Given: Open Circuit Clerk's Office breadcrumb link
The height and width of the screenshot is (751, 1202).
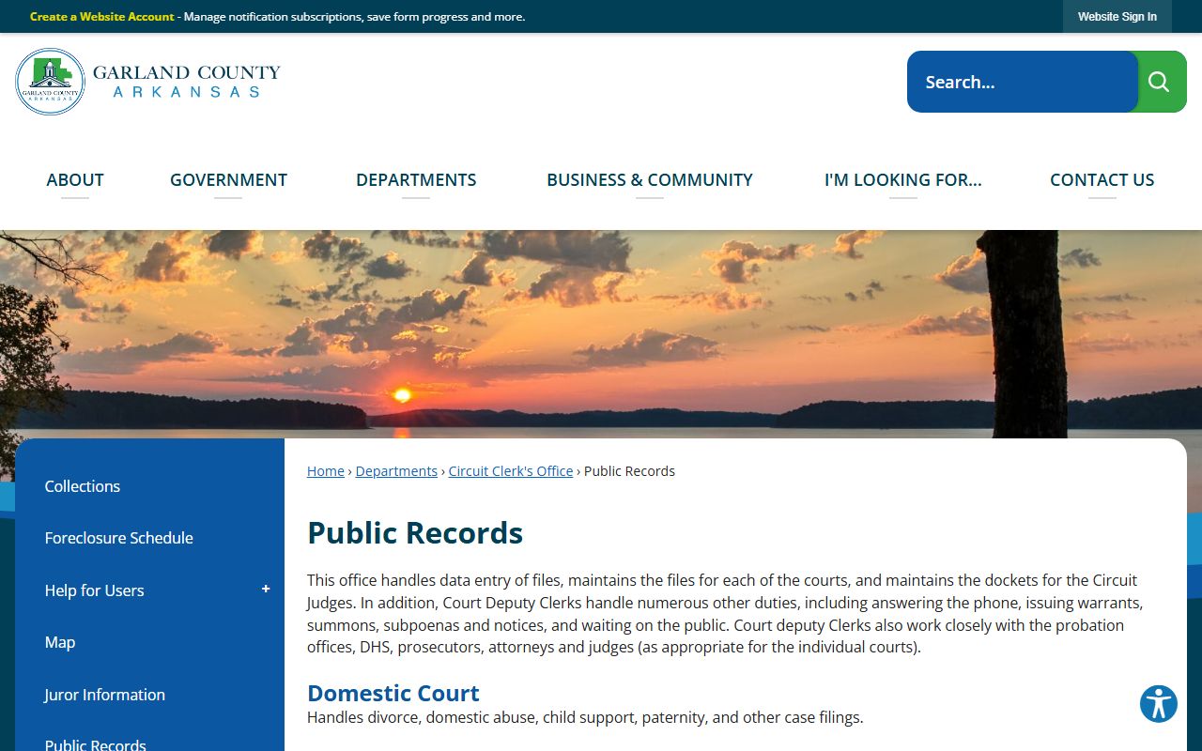Looking at the screenshot, I should 511,471.
